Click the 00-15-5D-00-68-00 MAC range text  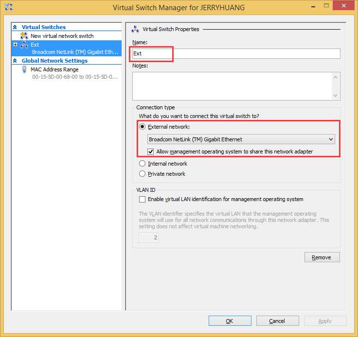pos(75,77)
